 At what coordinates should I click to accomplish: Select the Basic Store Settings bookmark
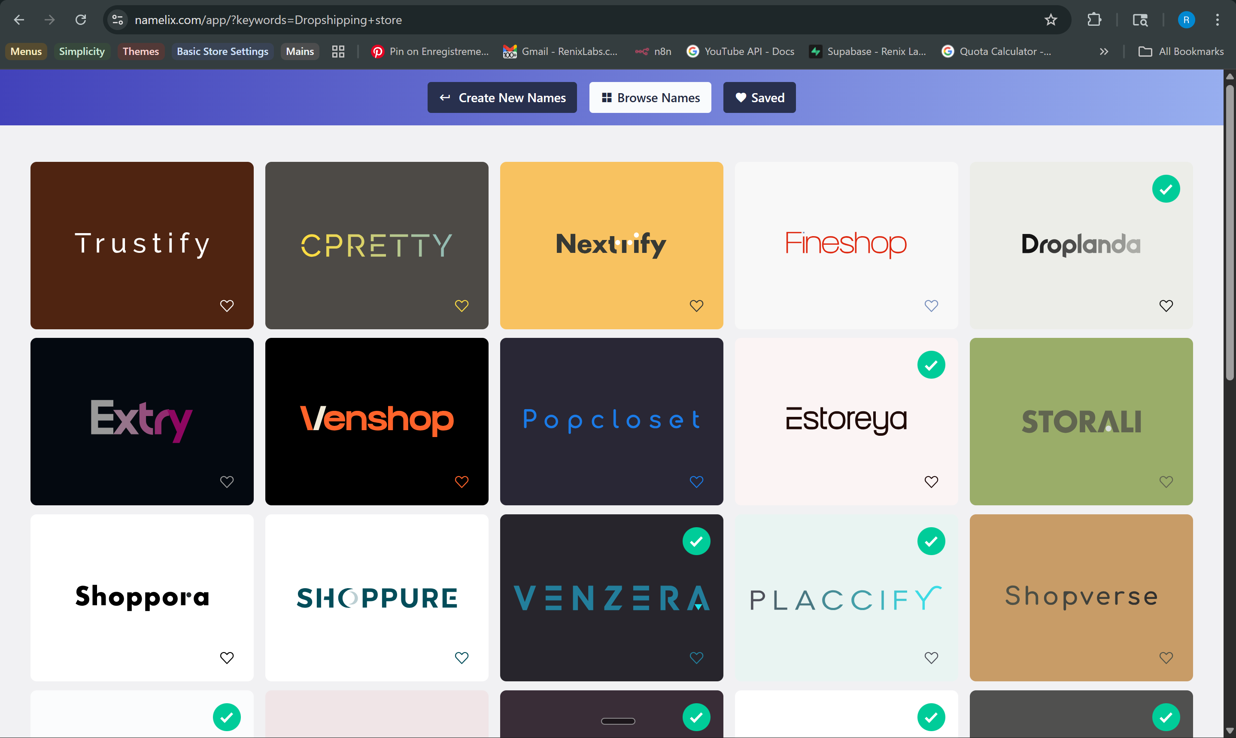click(222, 51)
